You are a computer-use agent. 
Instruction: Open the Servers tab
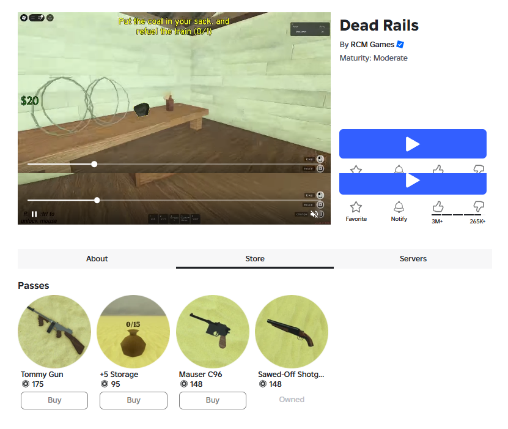point(413,259)
